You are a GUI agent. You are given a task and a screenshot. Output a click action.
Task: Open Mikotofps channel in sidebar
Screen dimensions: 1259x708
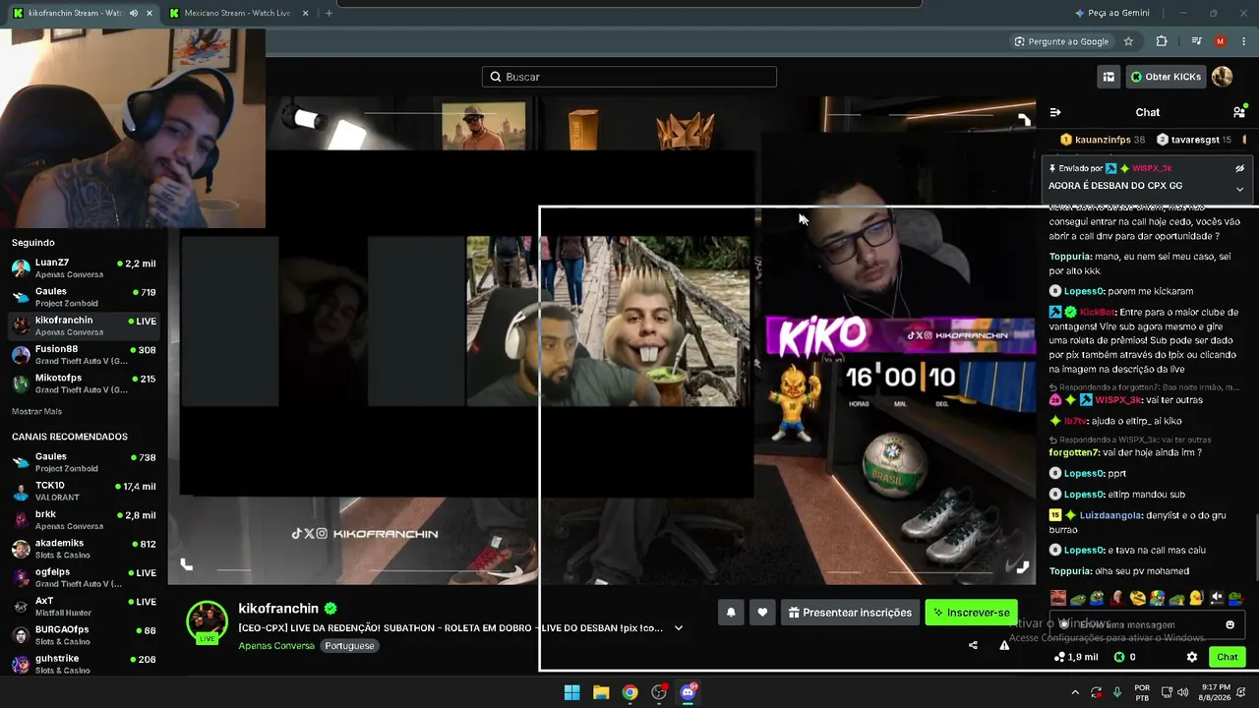click(x=84, y=383)
